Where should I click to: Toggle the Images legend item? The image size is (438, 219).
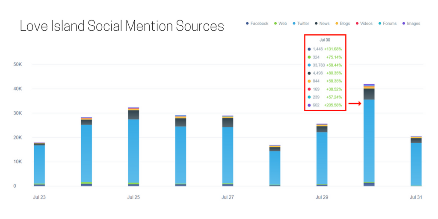(411, 24)
